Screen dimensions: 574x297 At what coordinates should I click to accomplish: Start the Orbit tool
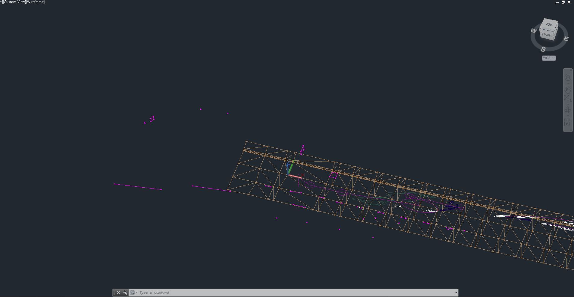(568, 110)
